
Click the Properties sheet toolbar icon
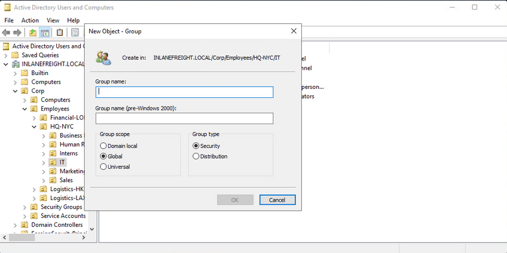tap(75, 32)
